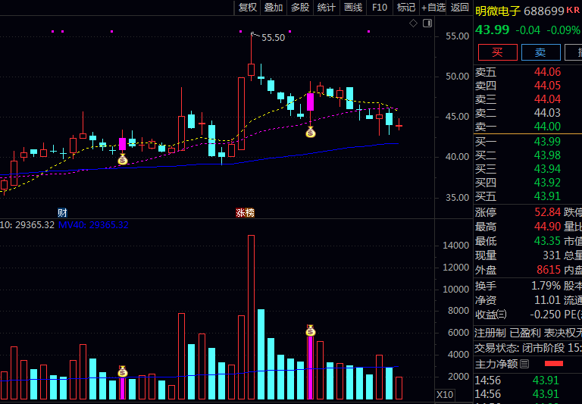Open the 叠加 overlay menu
Image resolution: width=582 pixels, height=404 pixels.
point(274,8)
